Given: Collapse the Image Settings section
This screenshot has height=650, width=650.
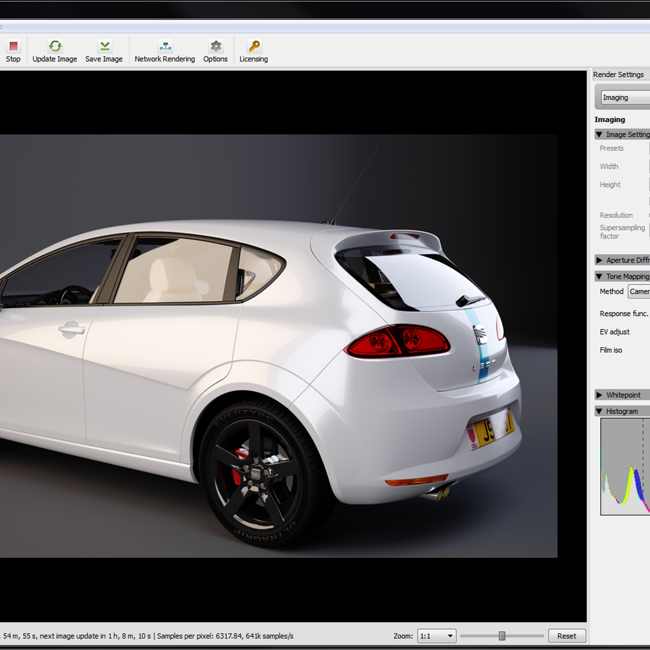Looking at the screenshot, I should click(600, 134).
